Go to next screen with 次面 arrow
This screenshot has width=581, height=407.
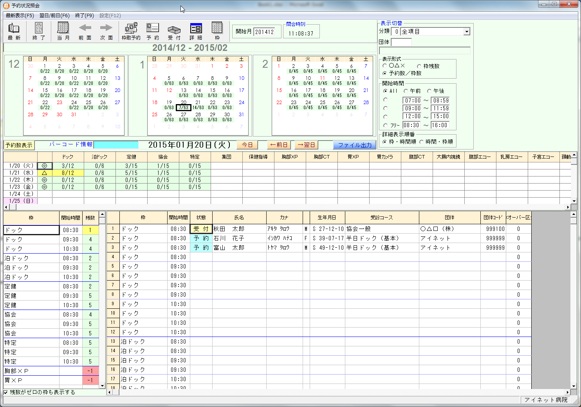(106, 31)
